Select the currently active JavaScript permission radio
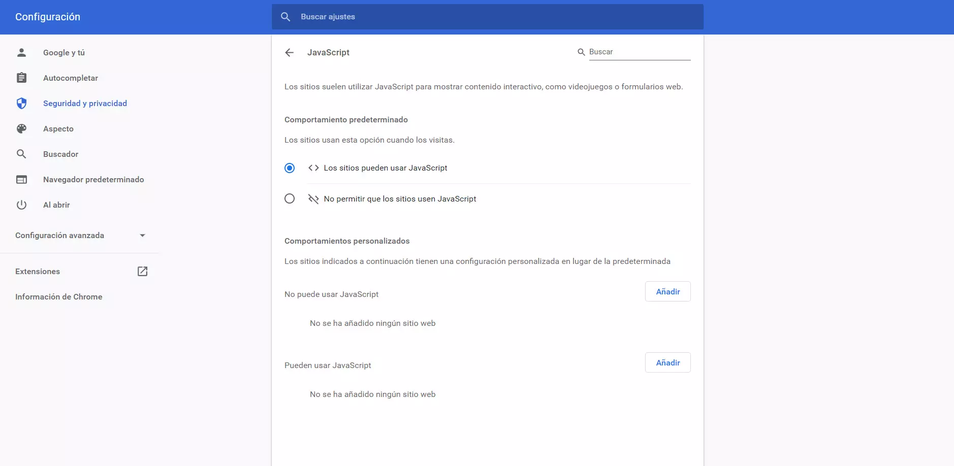 coord(289,168)
